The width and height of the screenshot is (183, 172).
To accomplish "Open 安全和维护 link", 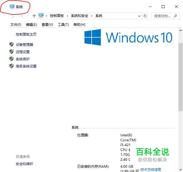I will (24, 164).
